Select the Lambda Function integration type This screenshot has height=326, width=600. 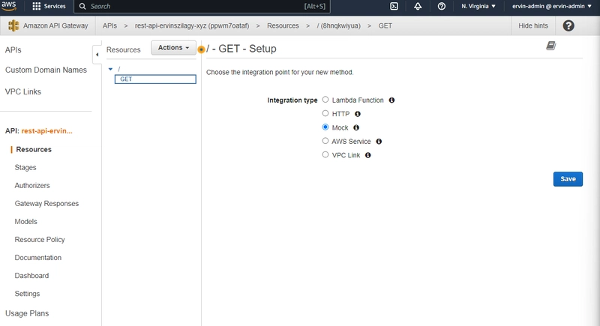(325, 100)
